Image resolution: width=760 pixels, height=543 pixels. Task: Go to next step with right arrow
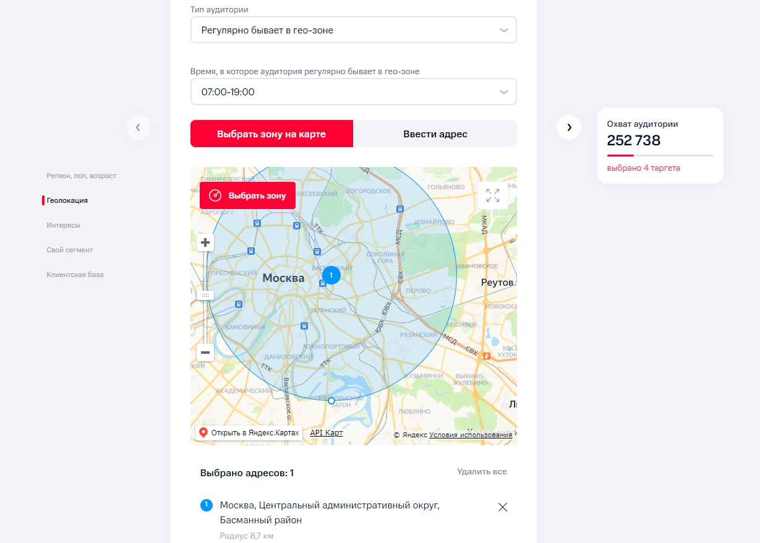(x=569, y=127)
